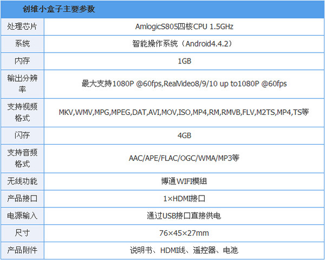Click the 76×45×27mm dimensions value

184,233
